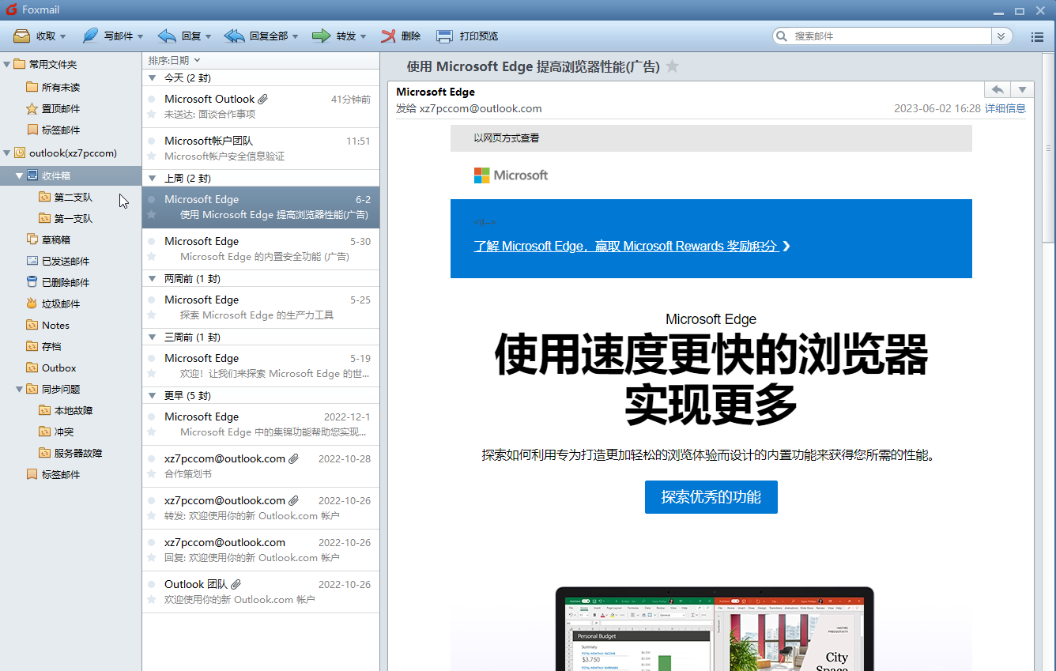Collapse the 常用文件夹 tree group
Image resolution: width=1056 pixels, height=671 pixels.
tap(7, 64)
